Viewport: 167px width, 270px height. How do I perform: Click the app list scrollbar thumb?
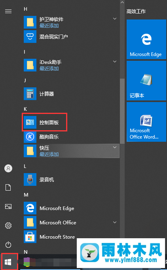pyautogui.click(x=122, y=111)
